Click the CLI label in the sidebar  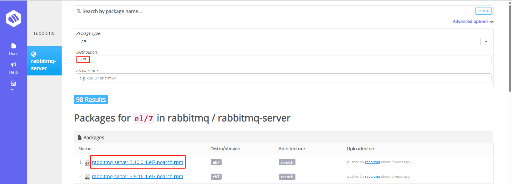14,91
